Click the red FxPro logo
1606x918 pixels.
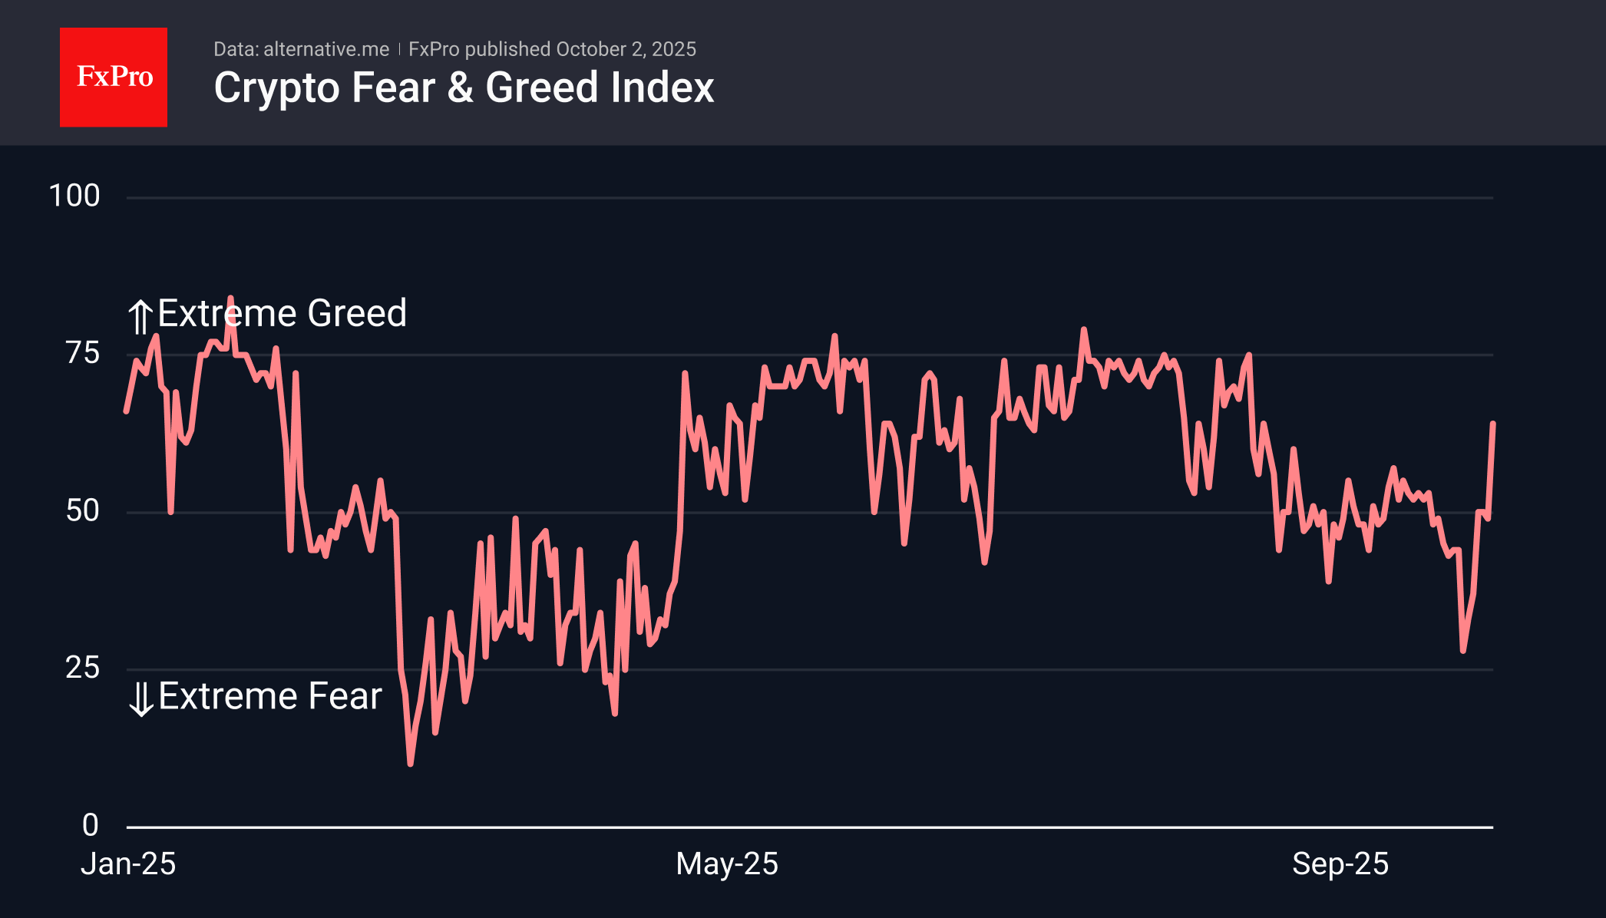pyautogui.click(x=114, y=78)
